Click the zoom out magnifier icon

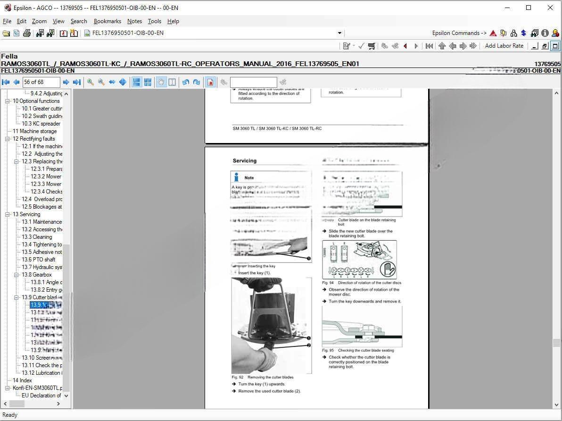click(101, 82)
